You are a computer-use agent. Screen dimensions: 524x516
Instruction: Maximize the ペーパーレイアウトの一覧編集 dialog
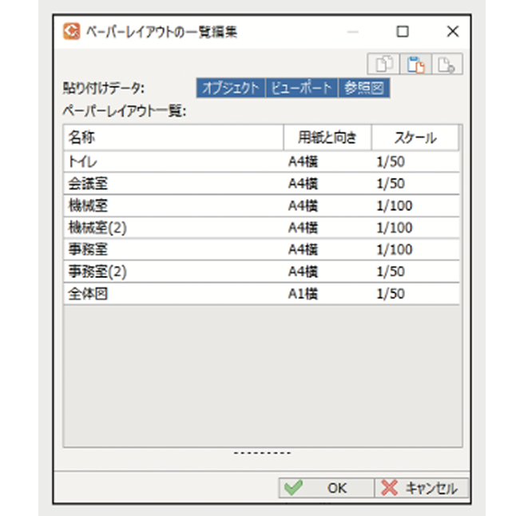point(403,32)
